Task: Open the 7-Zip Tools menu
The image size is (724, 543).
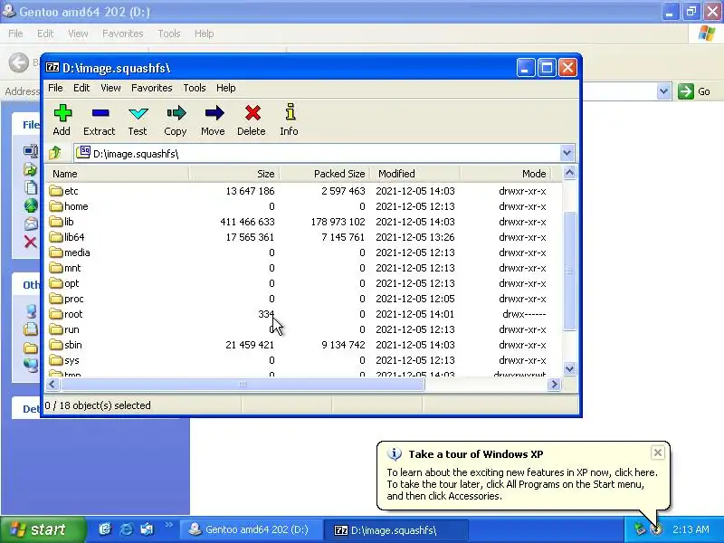Action: click(x=195, y=88)
